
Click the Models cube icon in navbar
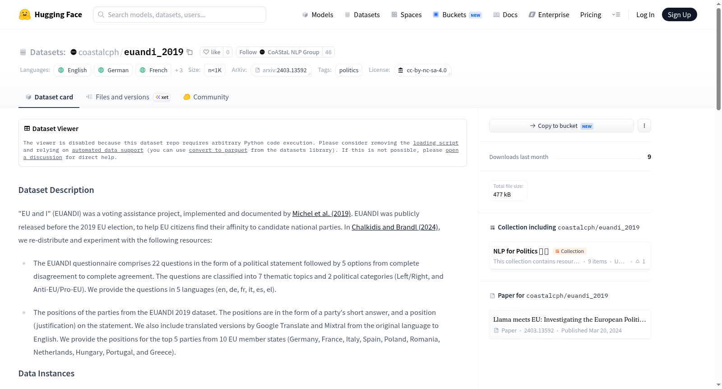[x=305, y=14]
